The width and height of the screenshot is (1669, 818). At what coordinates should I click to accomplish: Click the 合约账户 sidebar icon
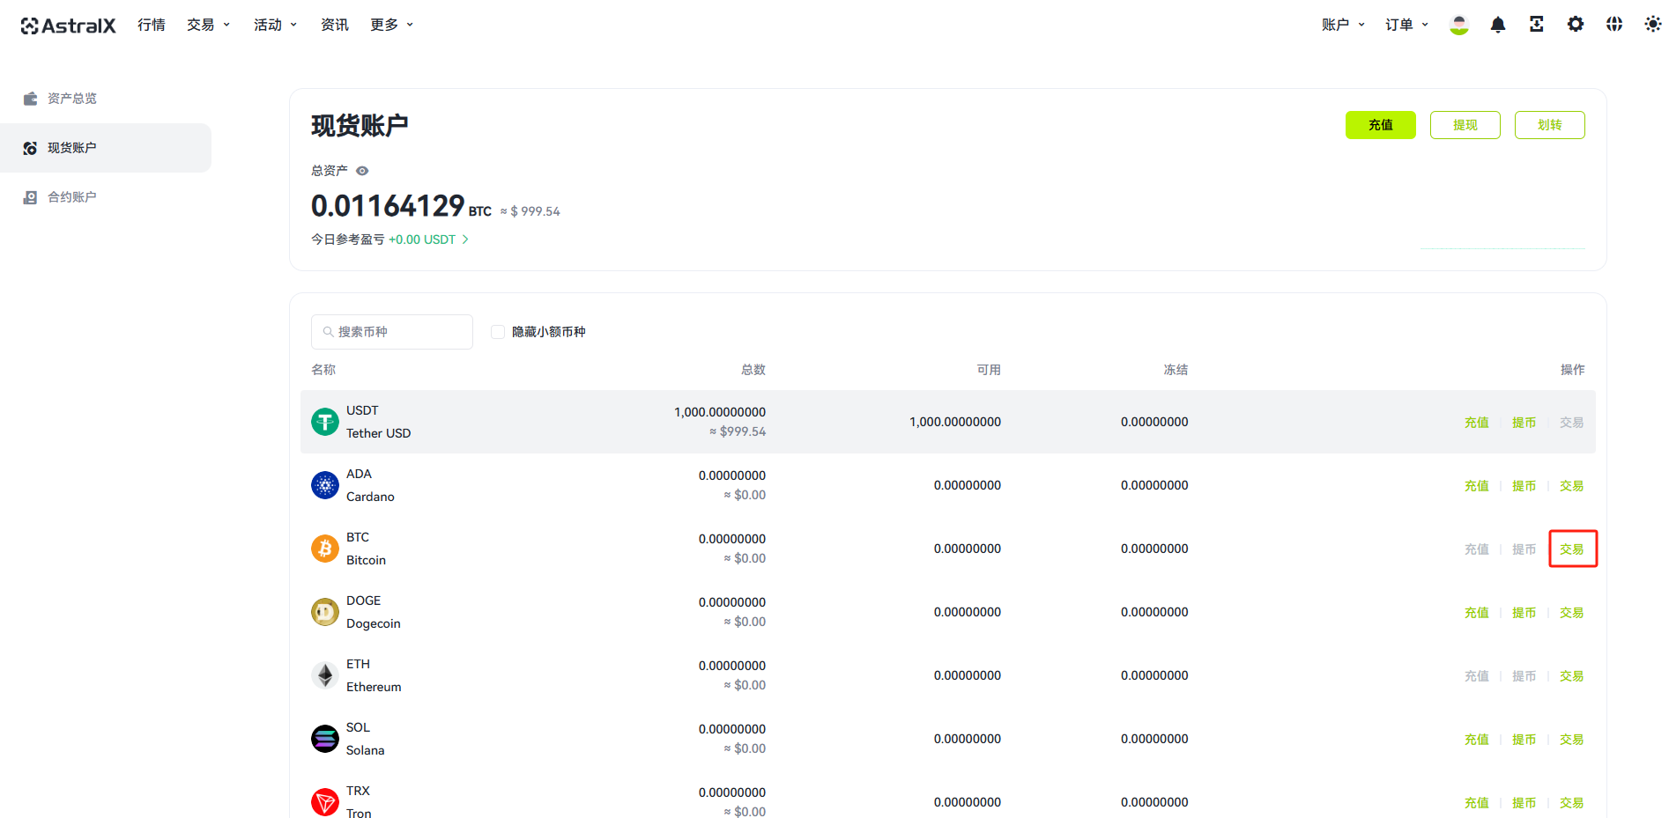[x=31, y=197]
